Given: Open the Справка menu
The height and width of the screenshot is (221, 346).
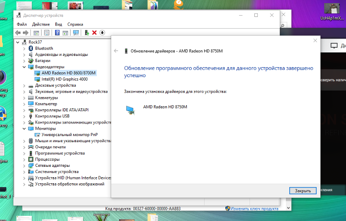Looking at the screenshot, I should click(x=75, y=24).
